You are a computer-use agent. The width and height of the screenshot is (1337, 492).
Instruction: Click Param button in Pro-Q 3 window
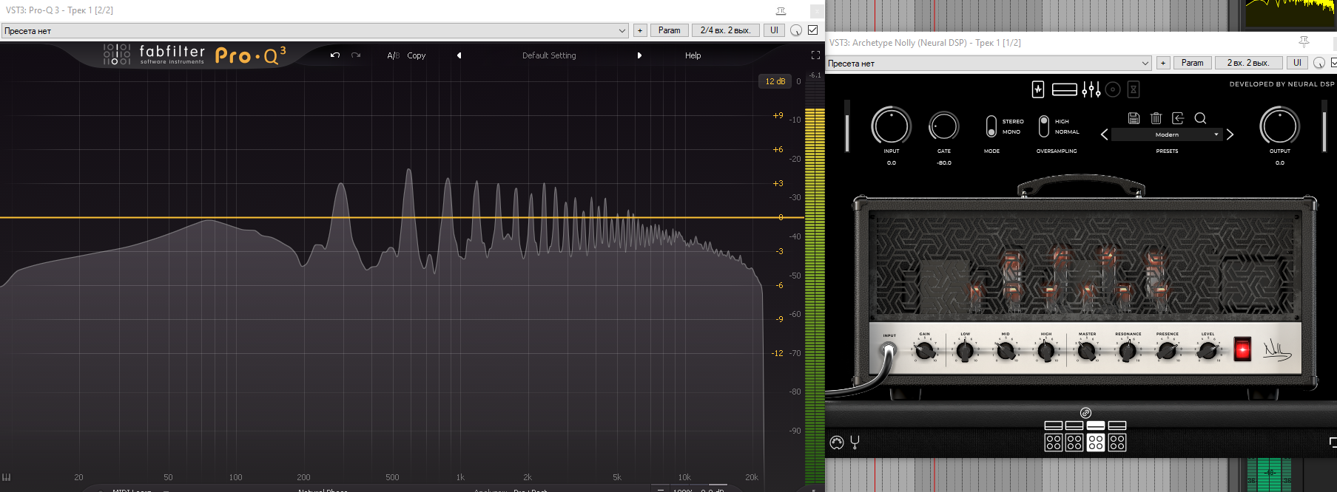pos(669,30)
